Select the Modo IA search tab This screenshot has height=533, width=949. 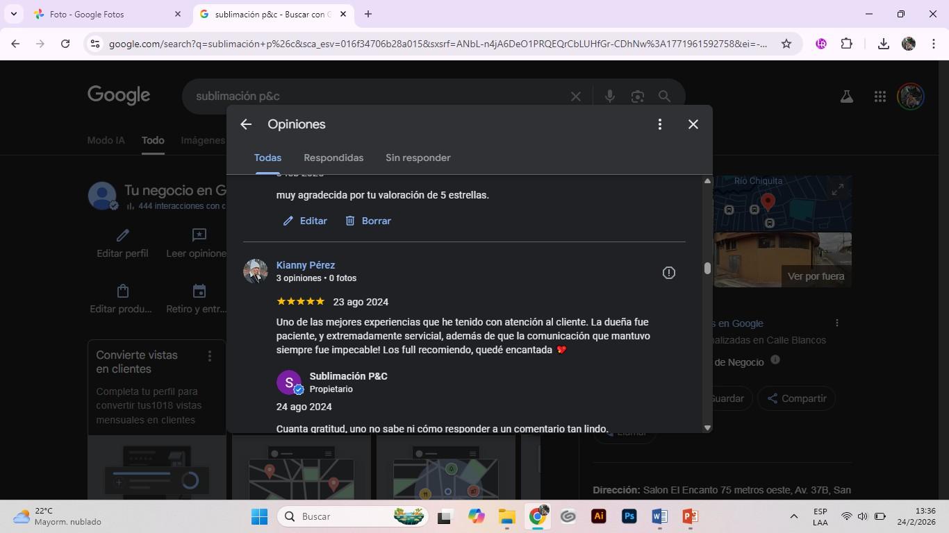pos(106,140)
